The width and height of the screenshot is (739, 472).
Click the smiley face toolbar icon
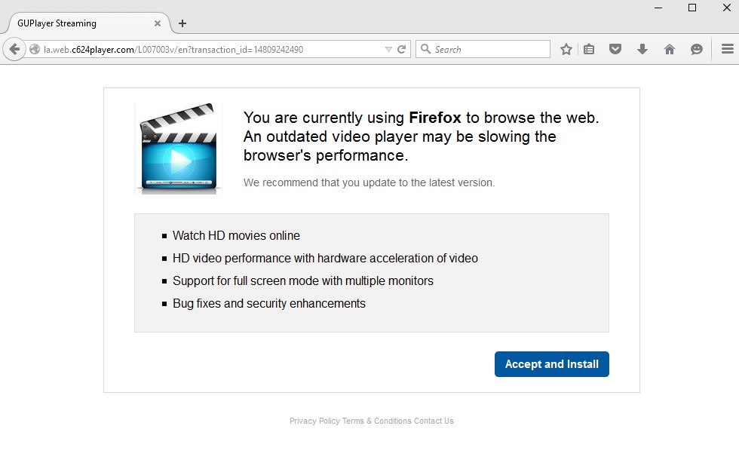[697, 49]
